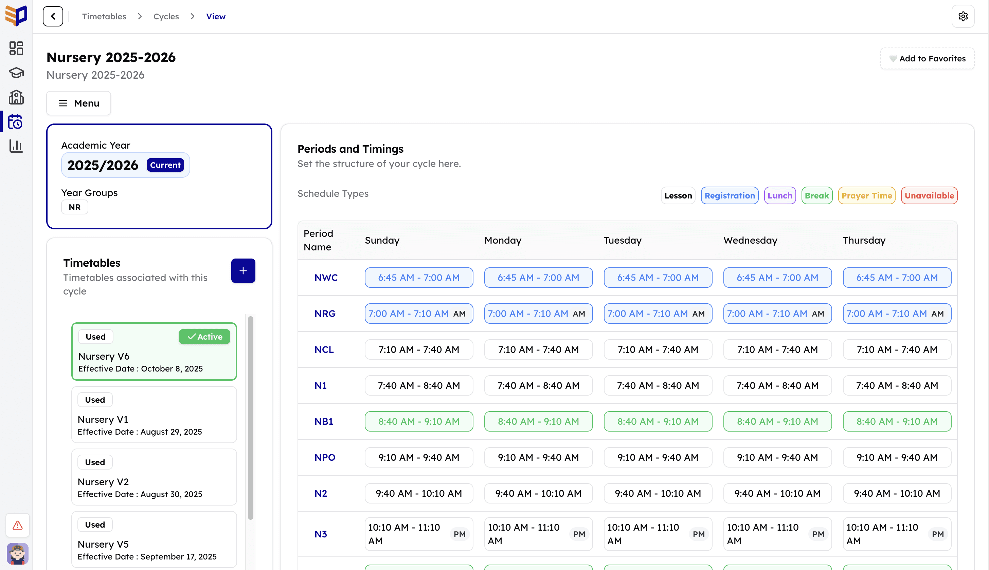The width and height of the screenshot is (989, 570).
Task: Open the school building section in sidebar
Action: pos(16,97)
